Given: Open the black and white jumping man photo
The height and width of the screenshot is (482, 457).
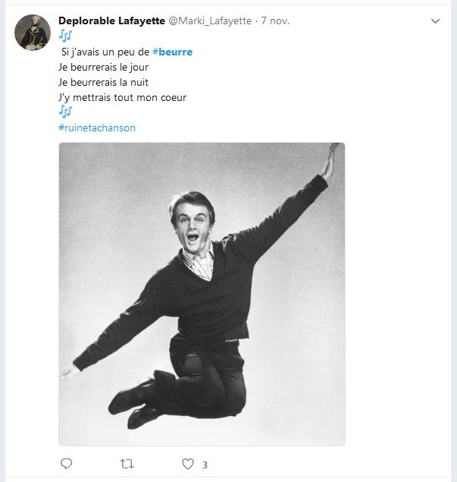Looking at the screenshot, I should [202, 294].
